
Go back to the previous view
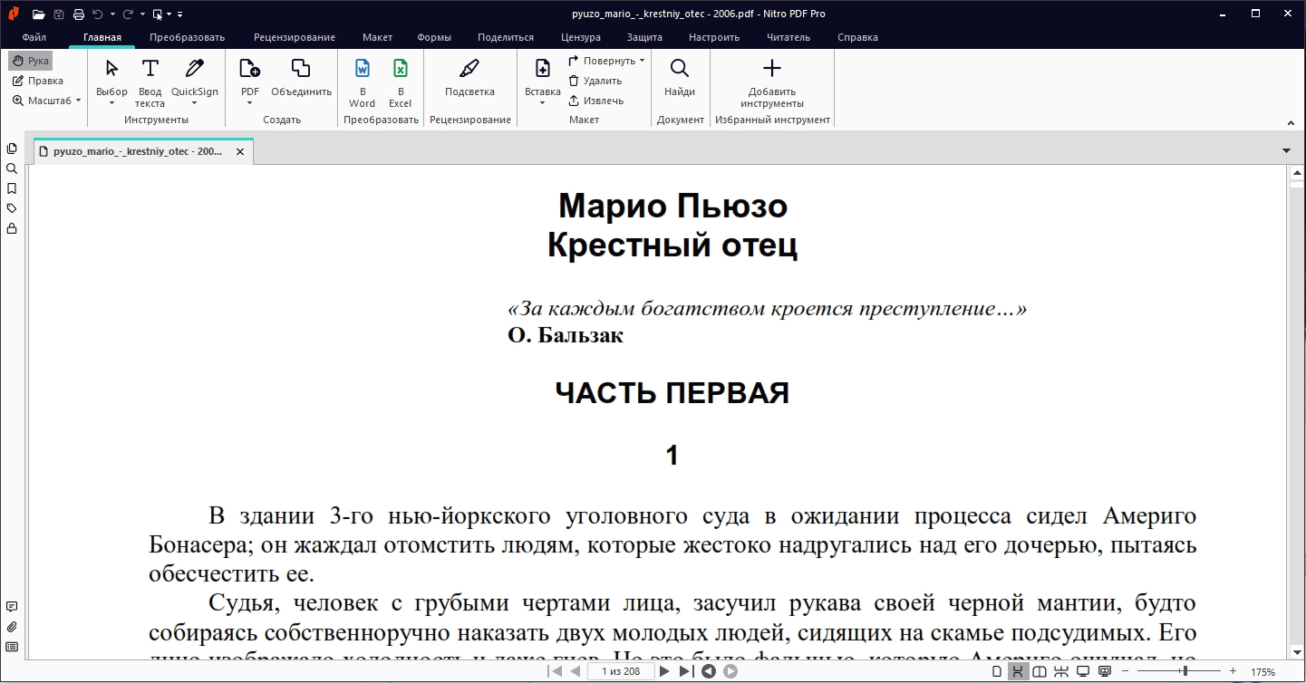tap(709, 671)
